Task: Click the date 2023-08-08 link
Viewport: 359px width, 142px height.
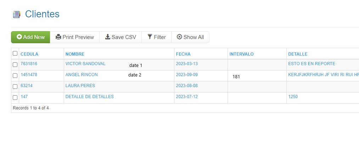Action: (x=187, y=86)
